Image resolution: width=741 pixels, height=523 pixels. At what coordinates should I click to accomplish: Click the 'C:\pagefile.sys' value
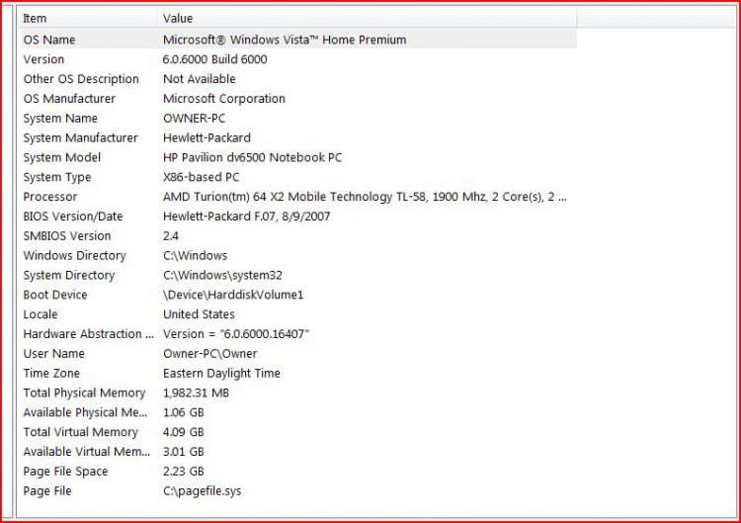click(x=203, y=491)
